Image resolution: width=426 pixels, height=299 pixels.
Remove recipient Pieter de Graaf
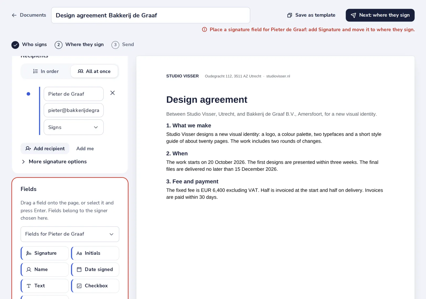click(x=113, y=93)
